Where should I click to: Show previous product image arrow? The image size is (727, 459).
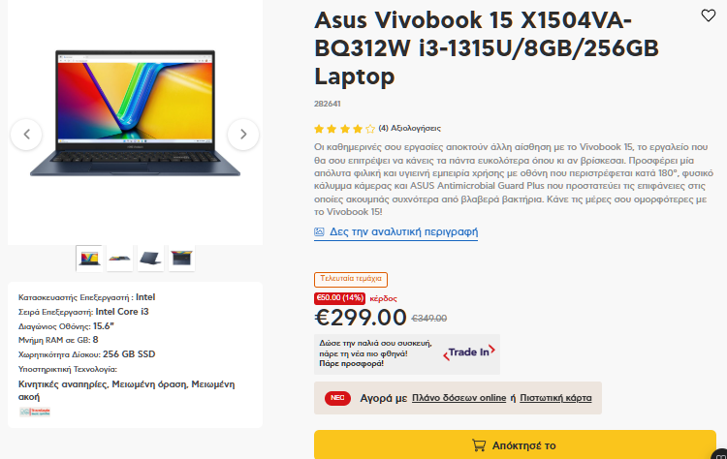click(26, 135)
